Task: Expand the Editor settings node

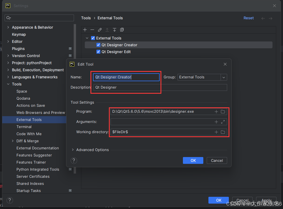Action: pos(8,41)
